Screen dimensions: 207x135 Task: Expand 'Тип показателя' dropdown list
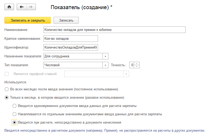105,65
